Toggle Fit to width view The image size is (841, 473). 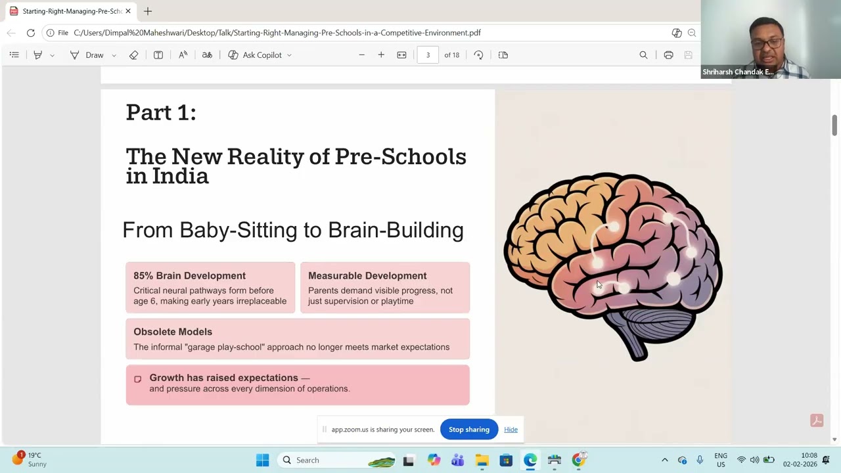401,55
